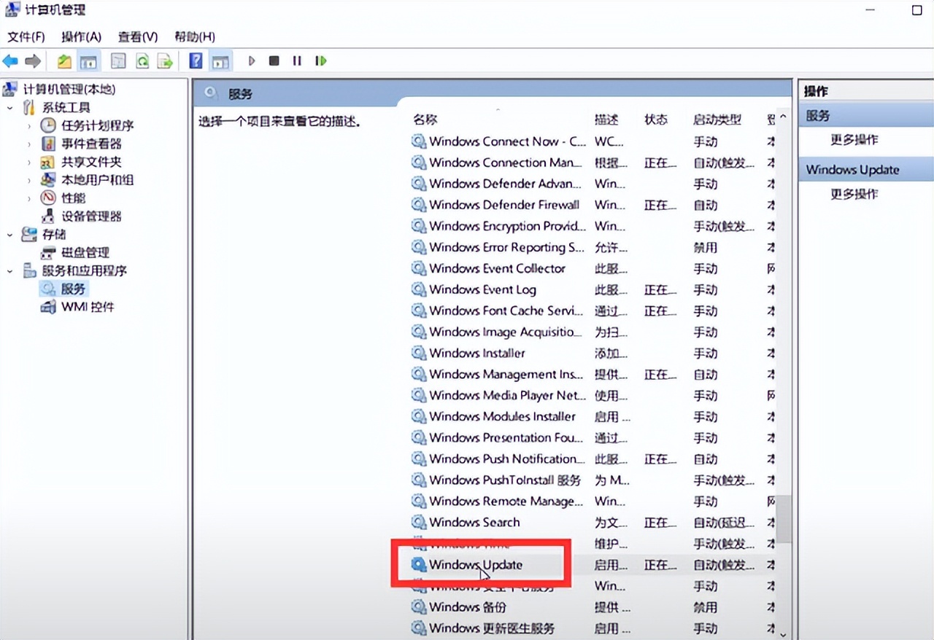Refresh the services list via toolbar icon

pyautogui.click(x=142, y=61)
